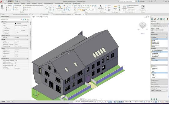Open the Keine Auswahl selection dropdown
Screen dimensions: 169x117
pos(12,20)
